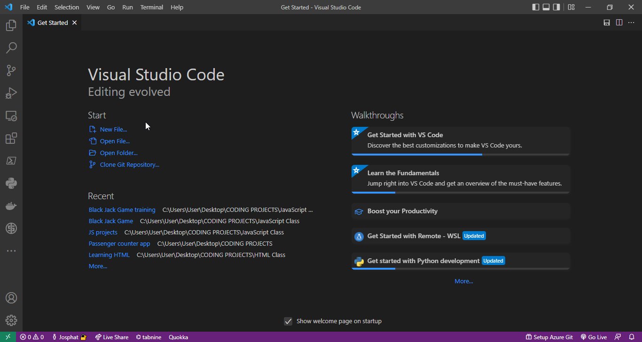Open editor More Actions menu
The height and width of the screenshot is (342, 642).
tap(632, 23)
